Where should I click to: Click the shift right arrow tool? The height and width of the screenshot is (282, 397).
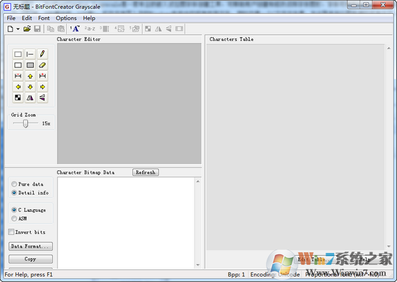point(42,87)
